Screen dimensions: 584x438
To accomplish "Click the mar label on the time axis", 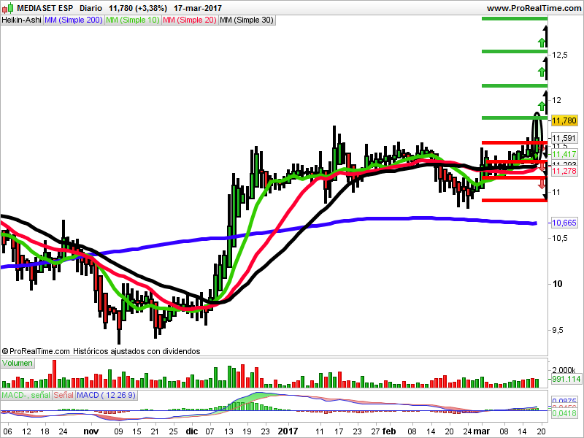I will pyautogui.click(x=482, y=431).
